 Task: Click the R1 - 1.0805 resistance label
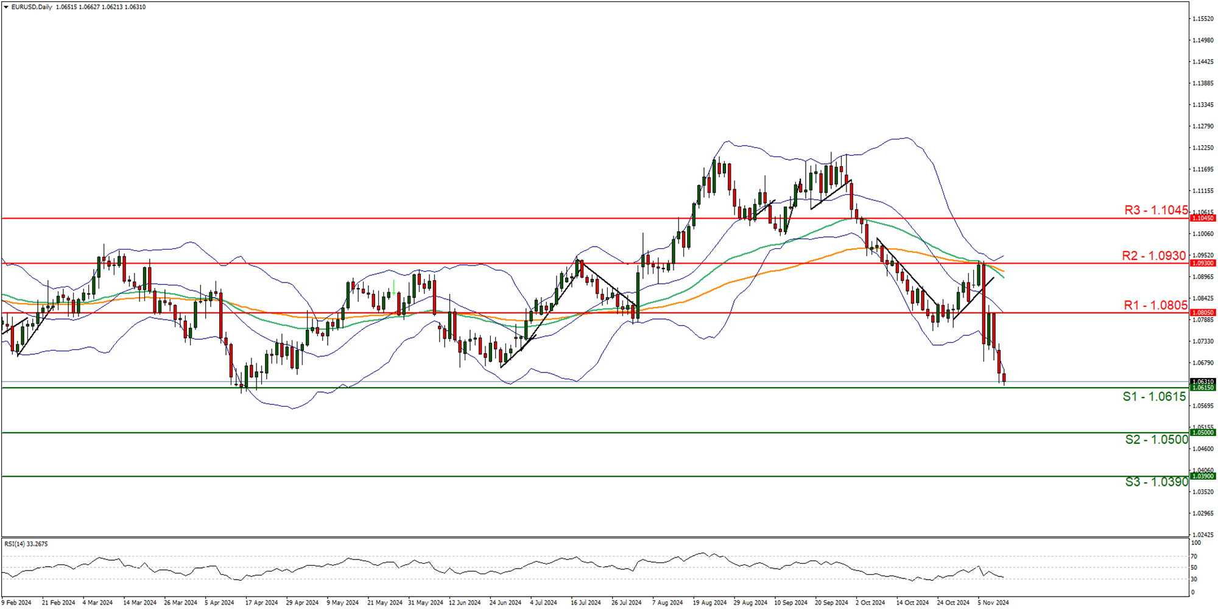1155,305
